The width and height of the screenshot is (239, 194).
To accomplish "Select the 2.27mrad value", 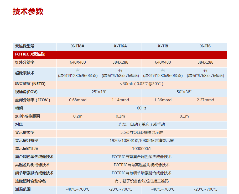I will pyautogui.click(x=205, y=100).
